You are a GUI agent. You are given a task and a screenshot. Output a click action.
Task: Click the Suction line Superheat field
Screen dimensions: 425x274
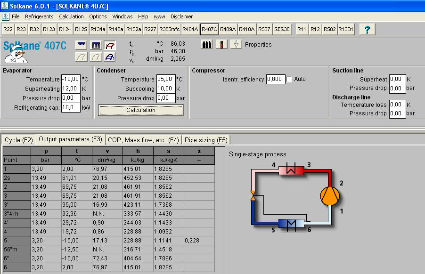pos(397,80)
